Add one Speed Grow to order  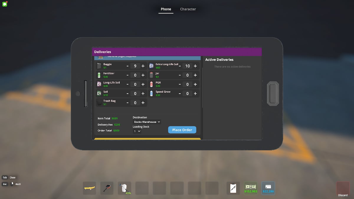(x=195, y=93)
